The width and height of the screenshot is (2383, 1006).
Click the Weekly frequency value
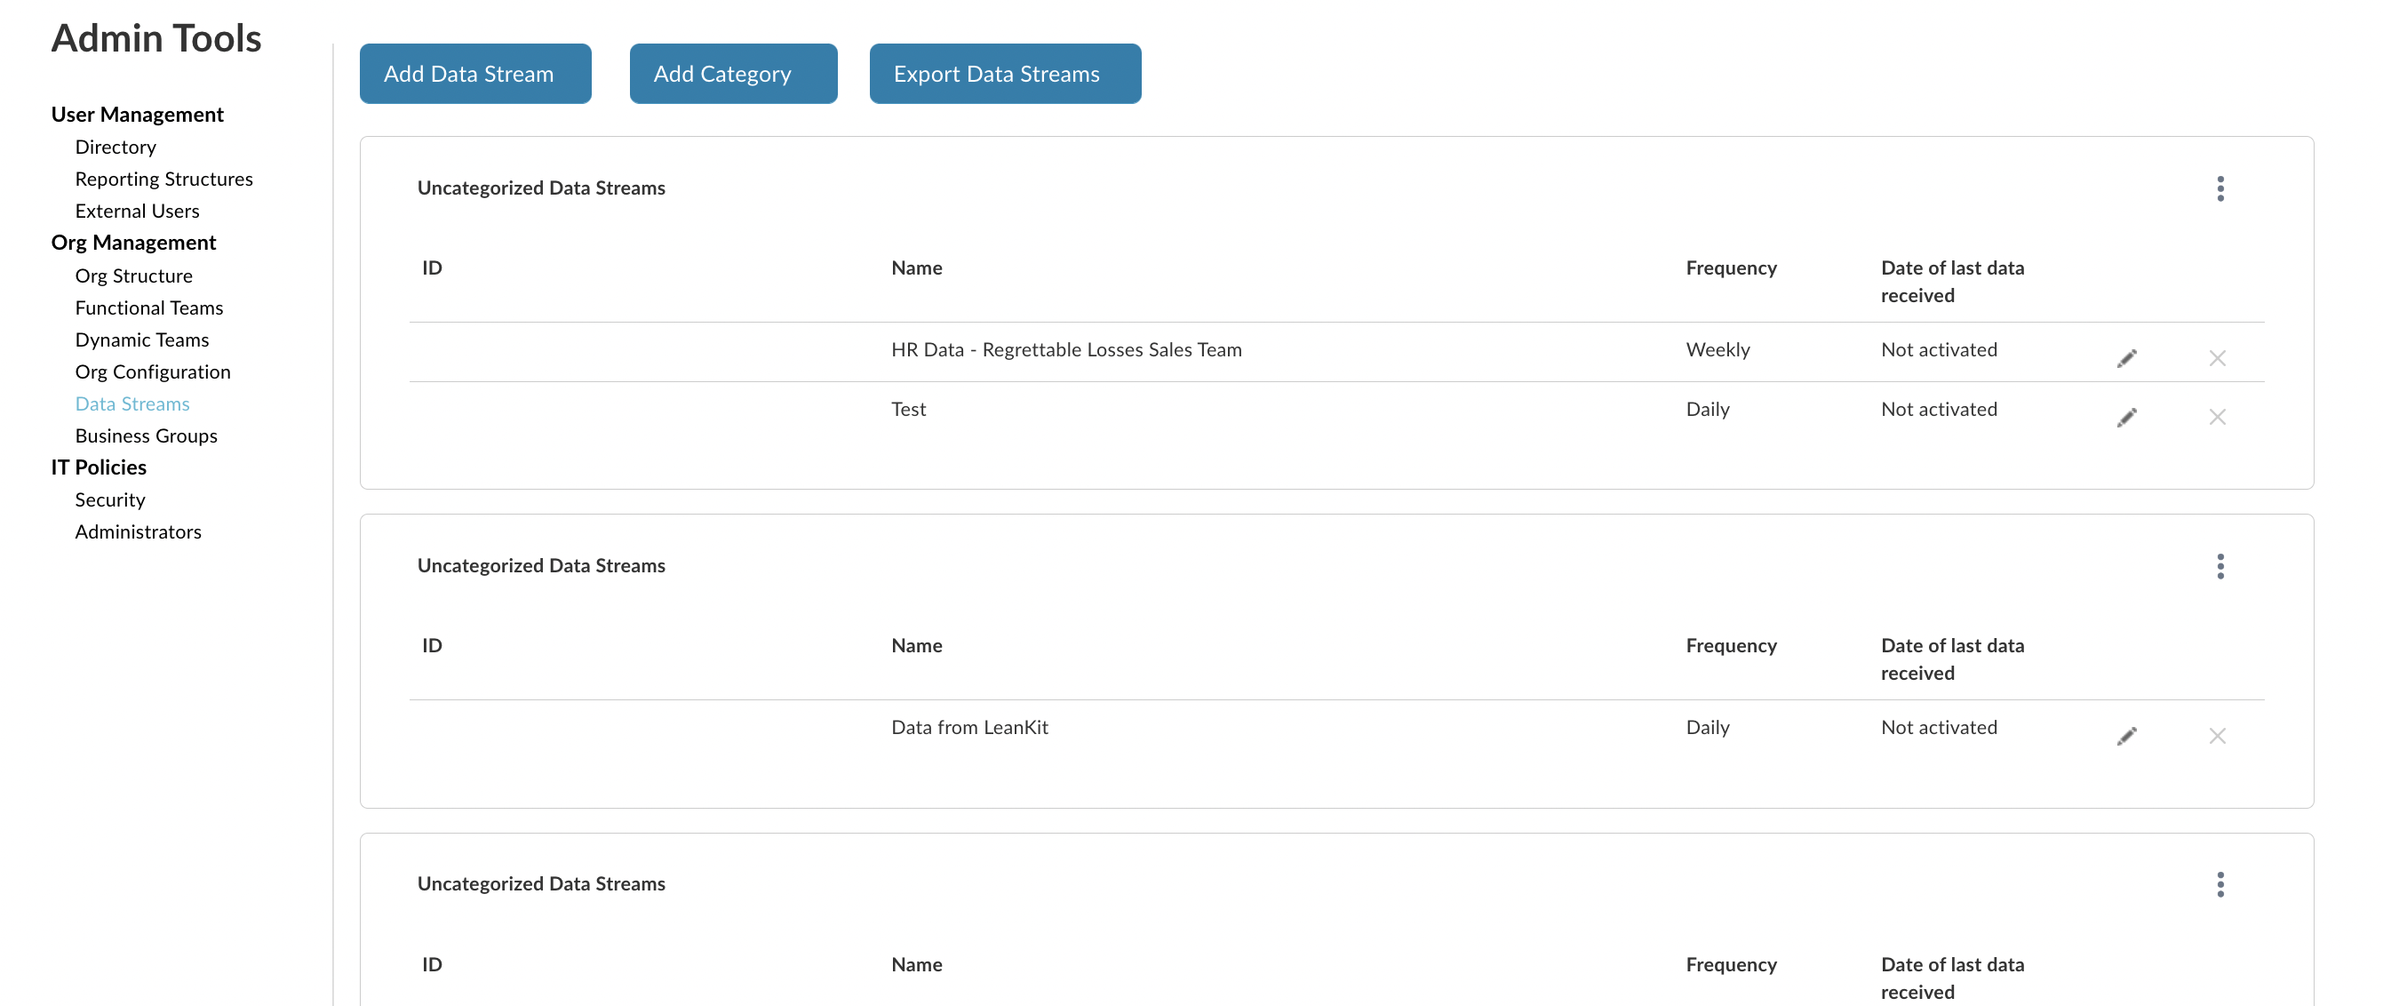1718,350
